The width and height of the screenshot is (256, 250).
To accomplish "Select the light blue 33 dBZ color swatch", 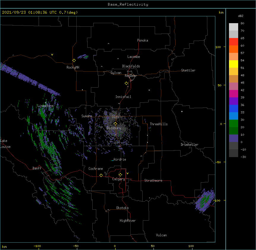I will (233, 116).
